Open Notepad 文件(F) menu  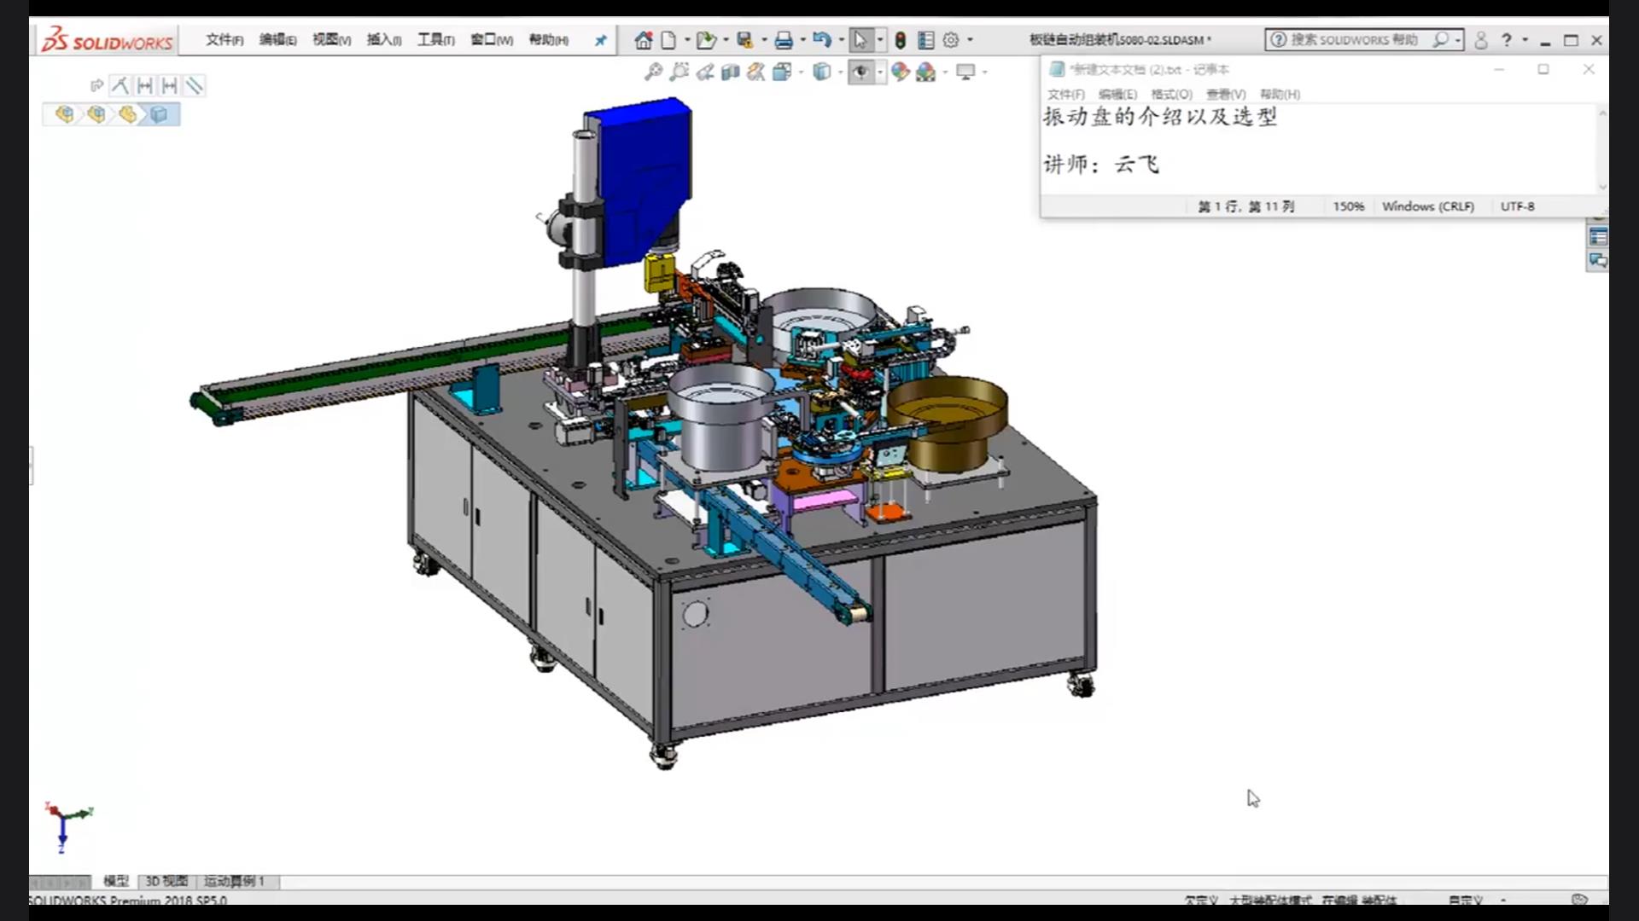point(1066,95)
